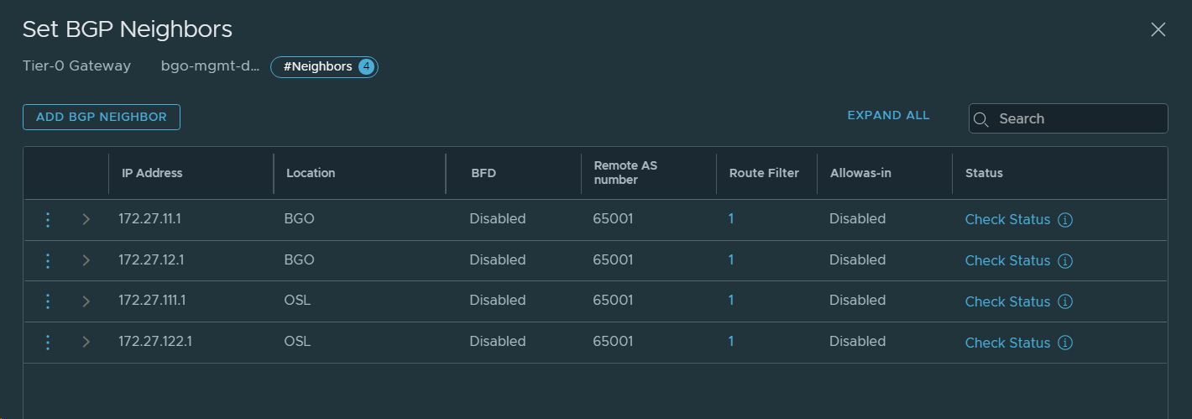Close the Set BGP Neighbors dialog

[1158, 30]
